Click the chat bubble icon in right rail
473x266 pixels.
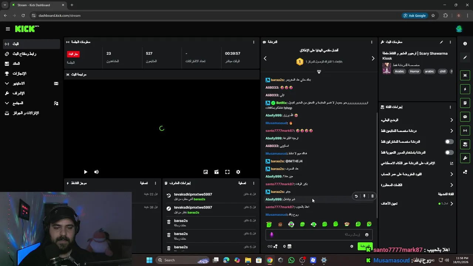[x=465, y=117]
